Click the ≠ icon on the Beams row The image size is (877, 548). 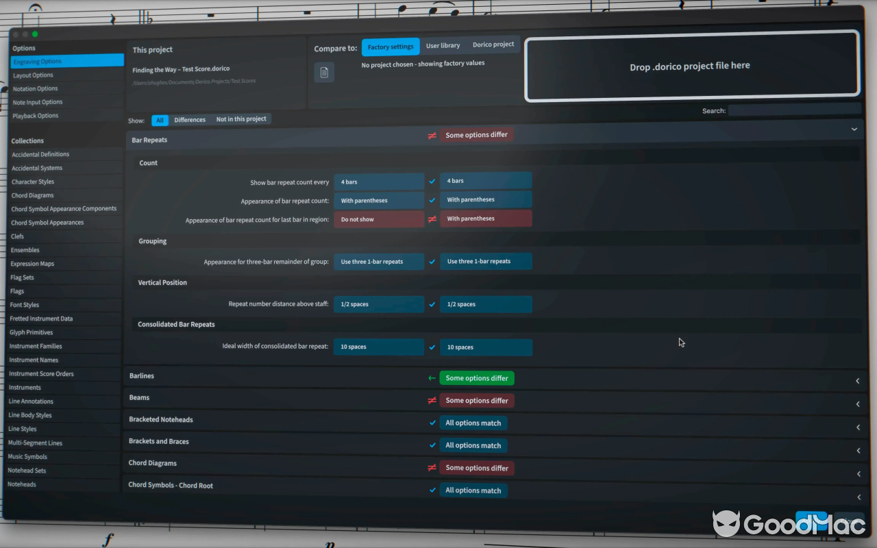[432, 400]
